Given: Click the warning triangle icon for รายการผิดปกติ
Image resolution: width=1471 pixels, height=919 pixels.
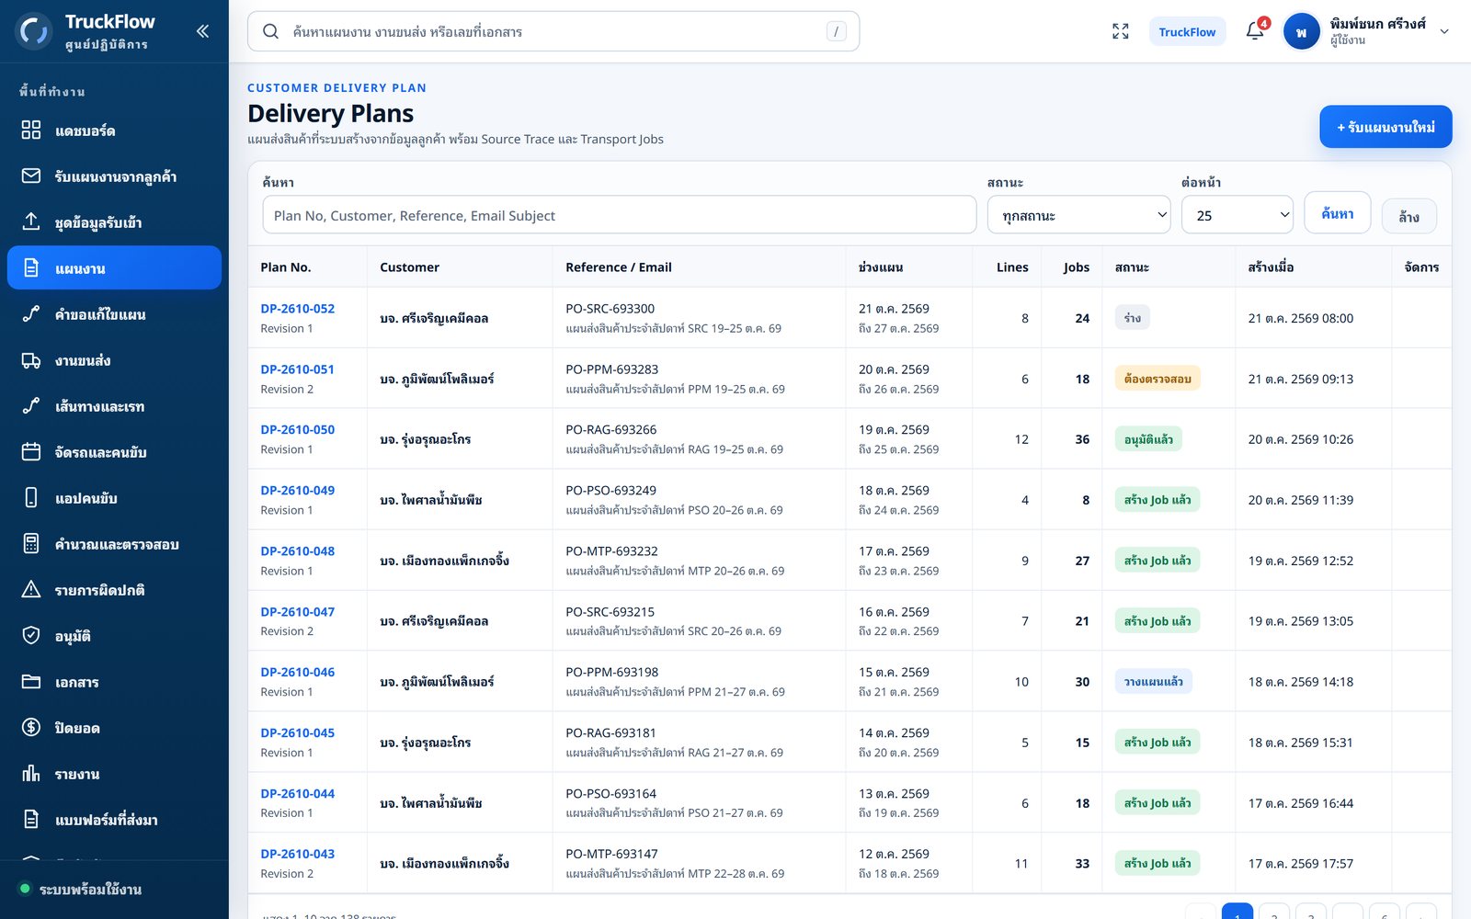Looking at the screenshot, I should (x=31, y=589).
